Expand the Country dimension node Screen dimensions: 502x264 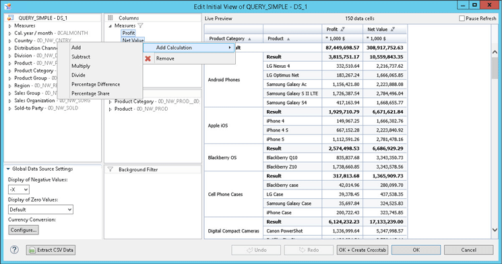[x=9, y=41]
